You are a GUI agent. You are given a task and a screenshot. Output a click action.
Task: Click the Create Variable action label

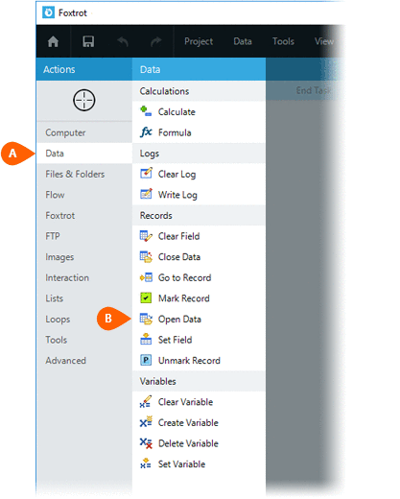coord(188,422)
